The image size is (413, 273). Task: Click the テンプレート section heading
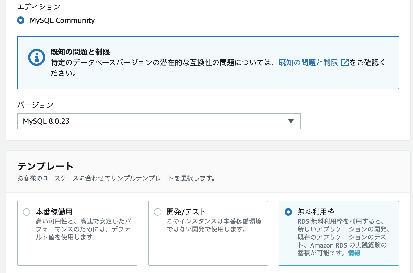[45, 166]
